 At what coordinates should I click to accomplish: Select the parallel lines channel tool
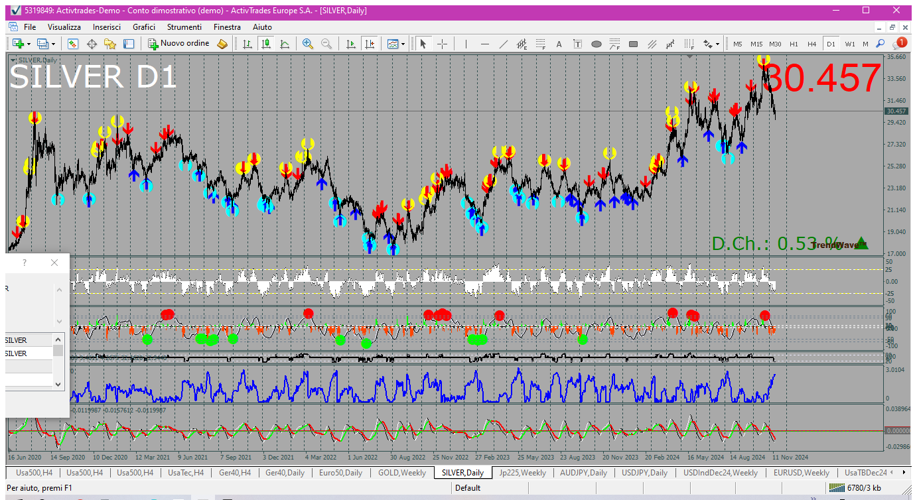pyautogui.click(x=652, y=44)
